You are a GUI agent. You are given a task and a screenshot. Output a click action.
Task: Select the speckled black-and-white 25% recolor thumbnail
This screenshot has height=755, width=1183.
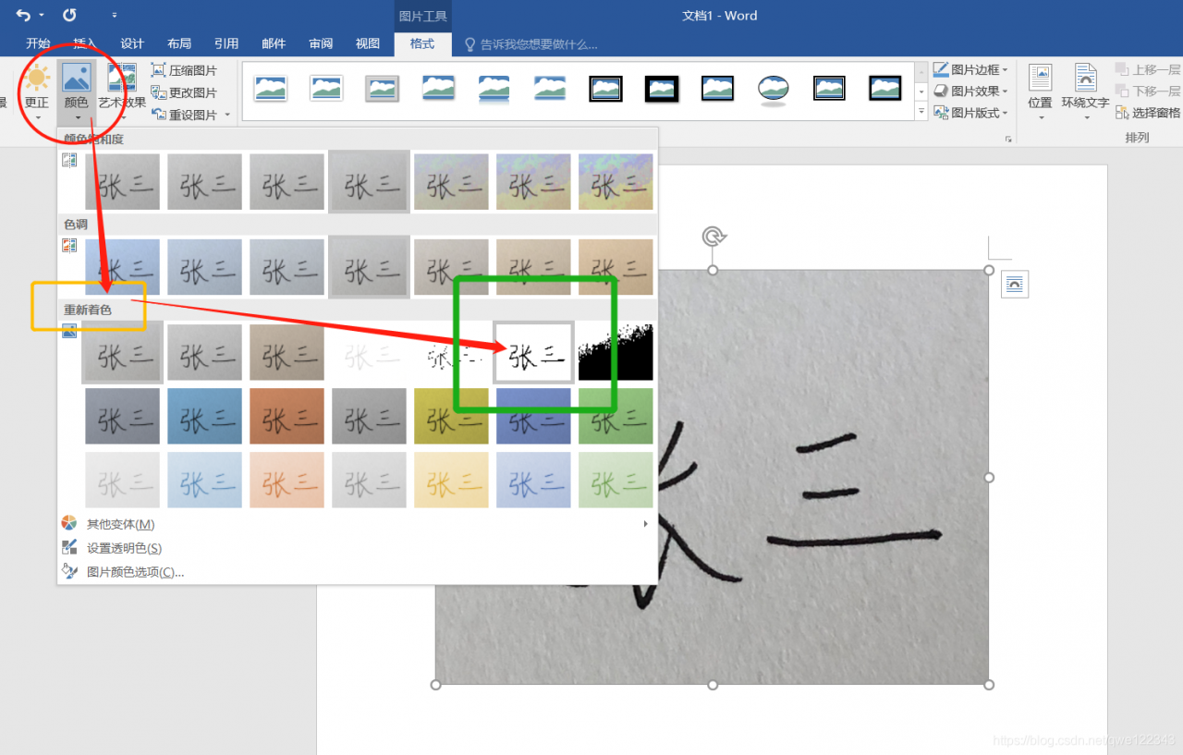point(451,352)
